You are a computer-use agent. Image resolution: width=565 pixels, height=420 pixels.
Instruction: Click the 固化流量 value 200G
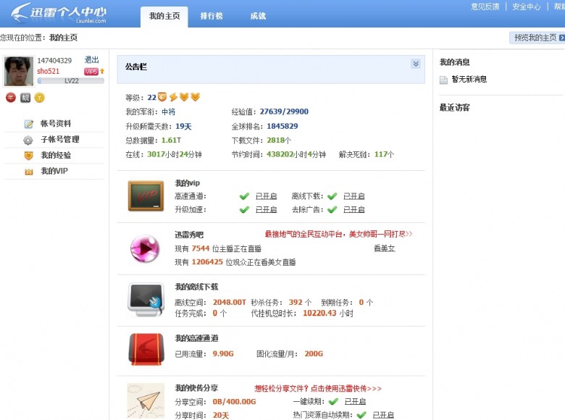[314, 353]
